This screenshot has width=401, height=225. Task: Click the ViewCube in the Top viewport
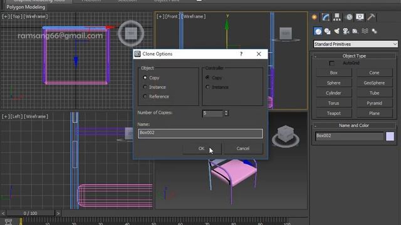pyautogui.click(x=131, y=33)
